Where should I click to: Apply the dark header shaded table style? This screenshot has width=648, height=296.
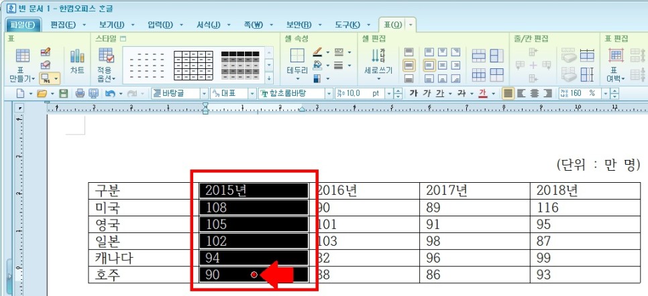click(x=240, y=65)
